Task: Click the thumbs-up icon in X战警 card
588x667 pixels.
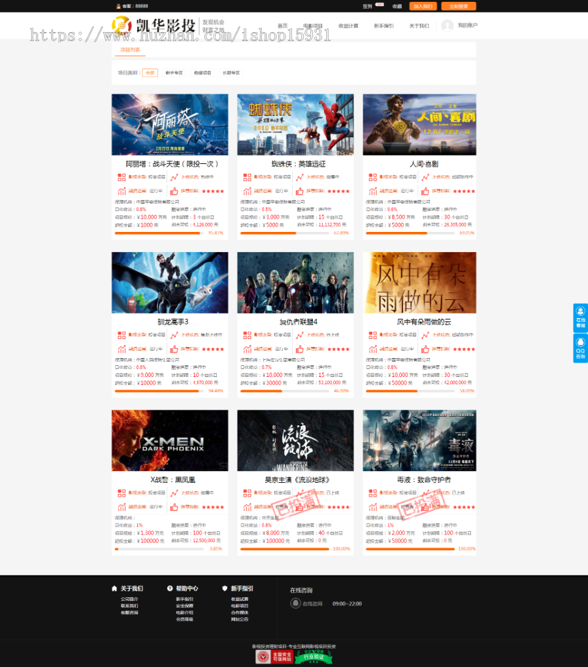Action: pos(174,507)
